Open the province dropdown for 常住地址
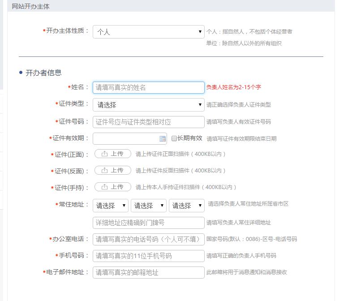 click(111, 206)
